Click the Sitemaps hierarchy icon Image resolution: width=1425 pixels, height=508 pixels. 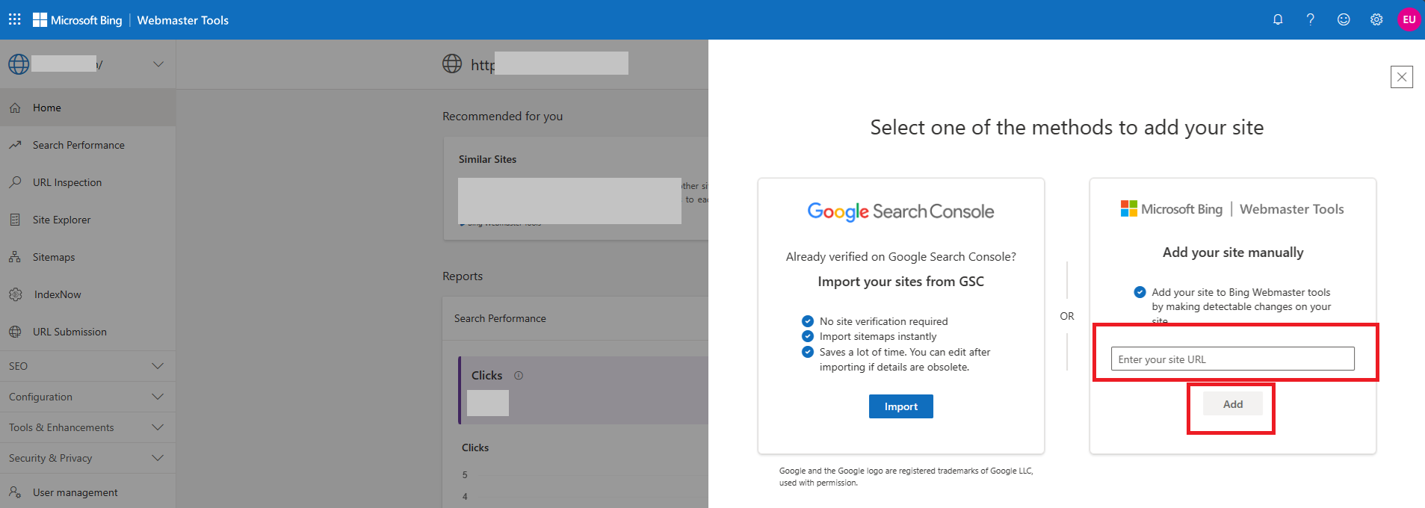point(15,257)
